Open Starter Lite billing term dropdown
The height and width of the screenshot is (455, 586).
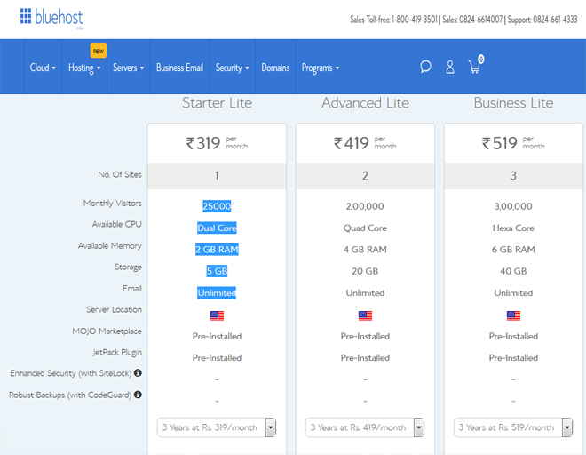pos(217,427)
